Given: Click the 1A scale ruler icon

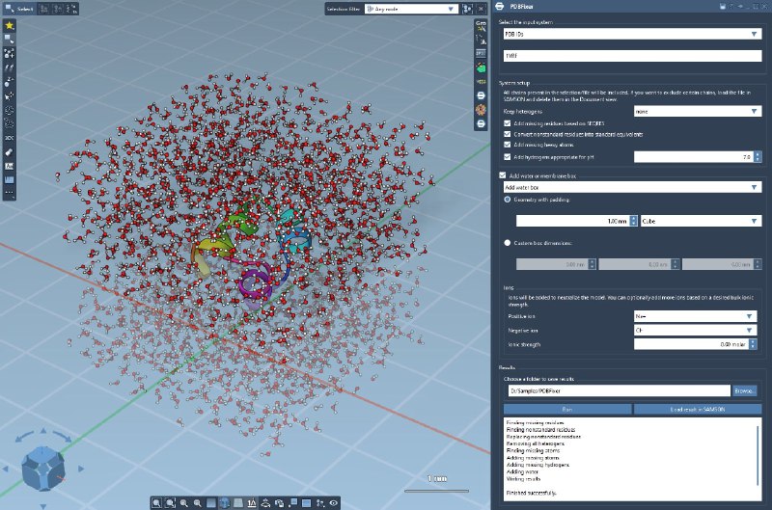Looking at the screenshot, I should click(x=252, y=502).
